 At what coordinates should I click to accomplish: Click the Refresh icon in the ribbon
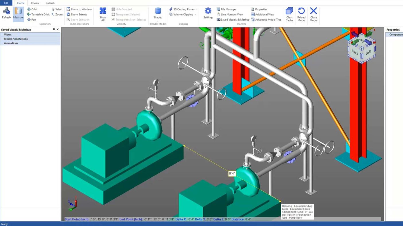[x=6, y=14]
